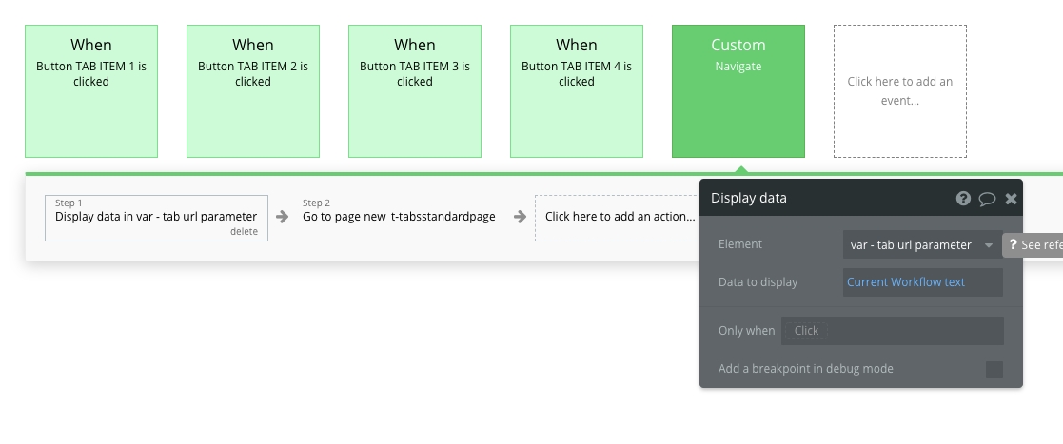Open the See reference help link
This screenshot has height=444, width=1063.
pyautogui.click(x=1033, y=245)
